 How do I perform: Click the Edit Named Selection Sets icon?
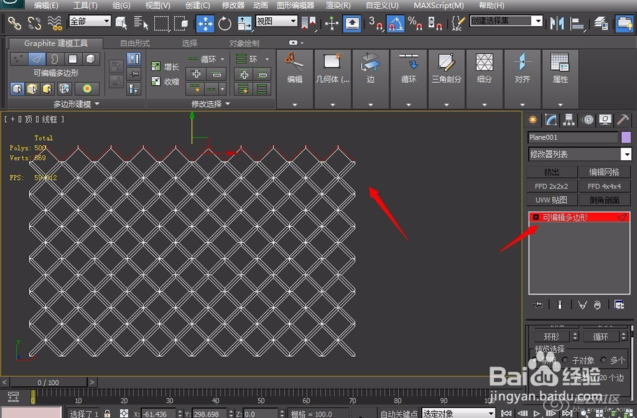click(457, 23)
